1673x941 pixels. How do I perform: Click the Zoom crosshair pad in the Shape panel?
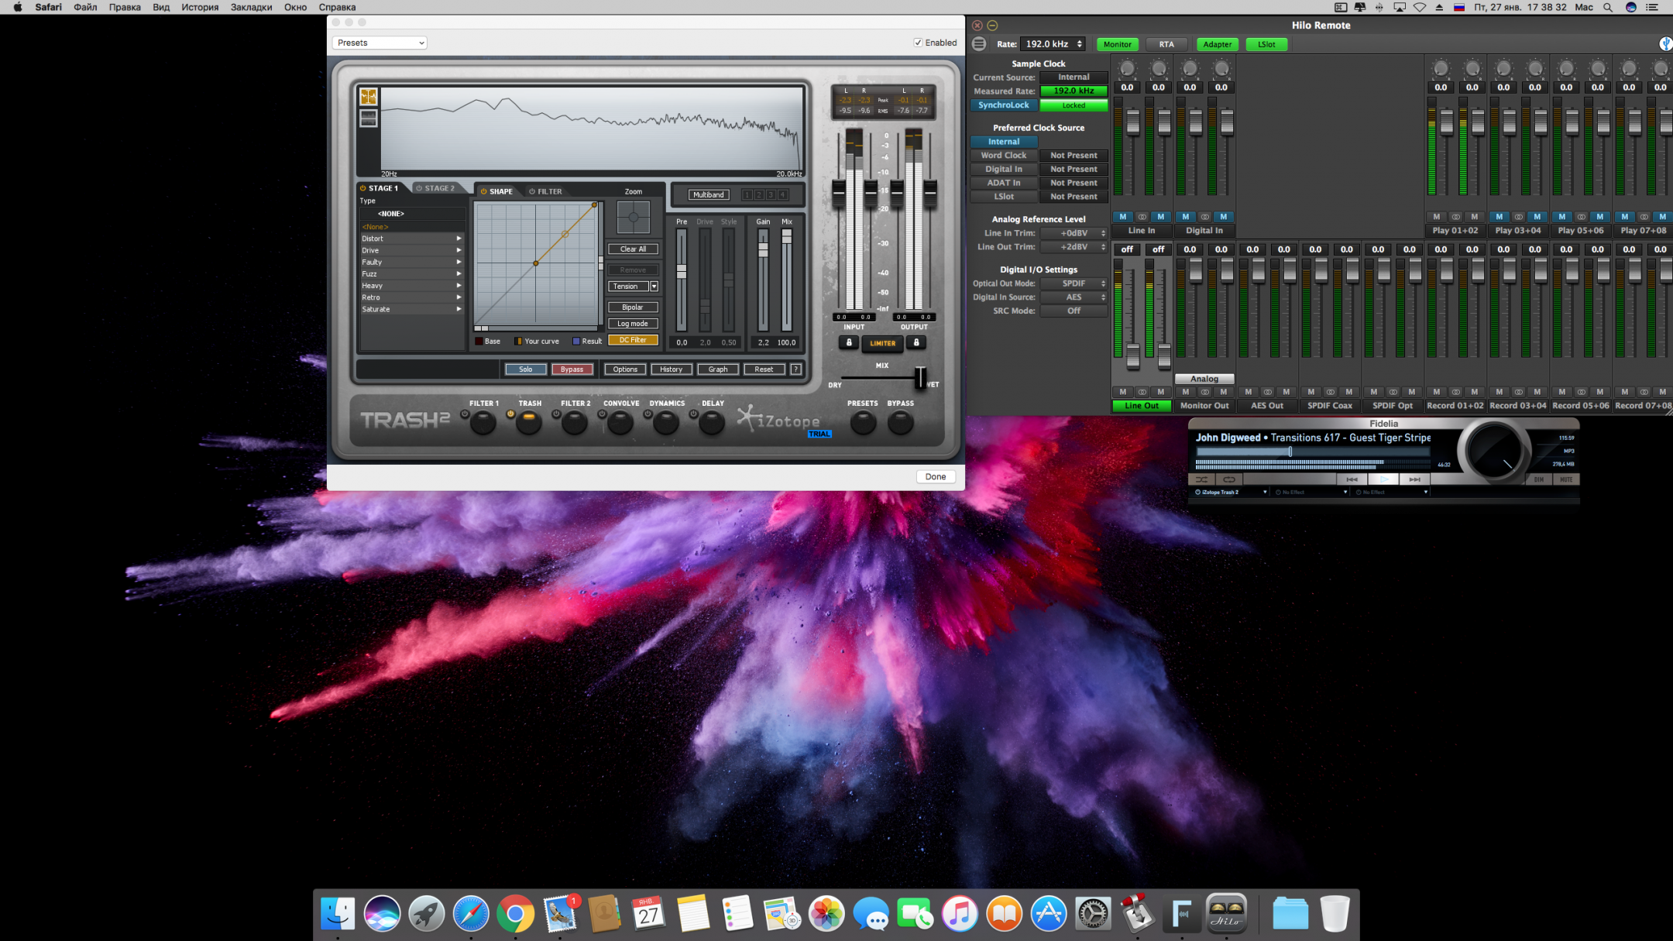[x=634, y=218]
